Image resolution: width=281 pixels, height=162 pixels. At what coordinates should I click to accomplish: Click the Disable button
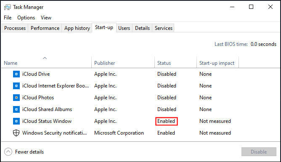pyautogui.click(x=259, y=152)
